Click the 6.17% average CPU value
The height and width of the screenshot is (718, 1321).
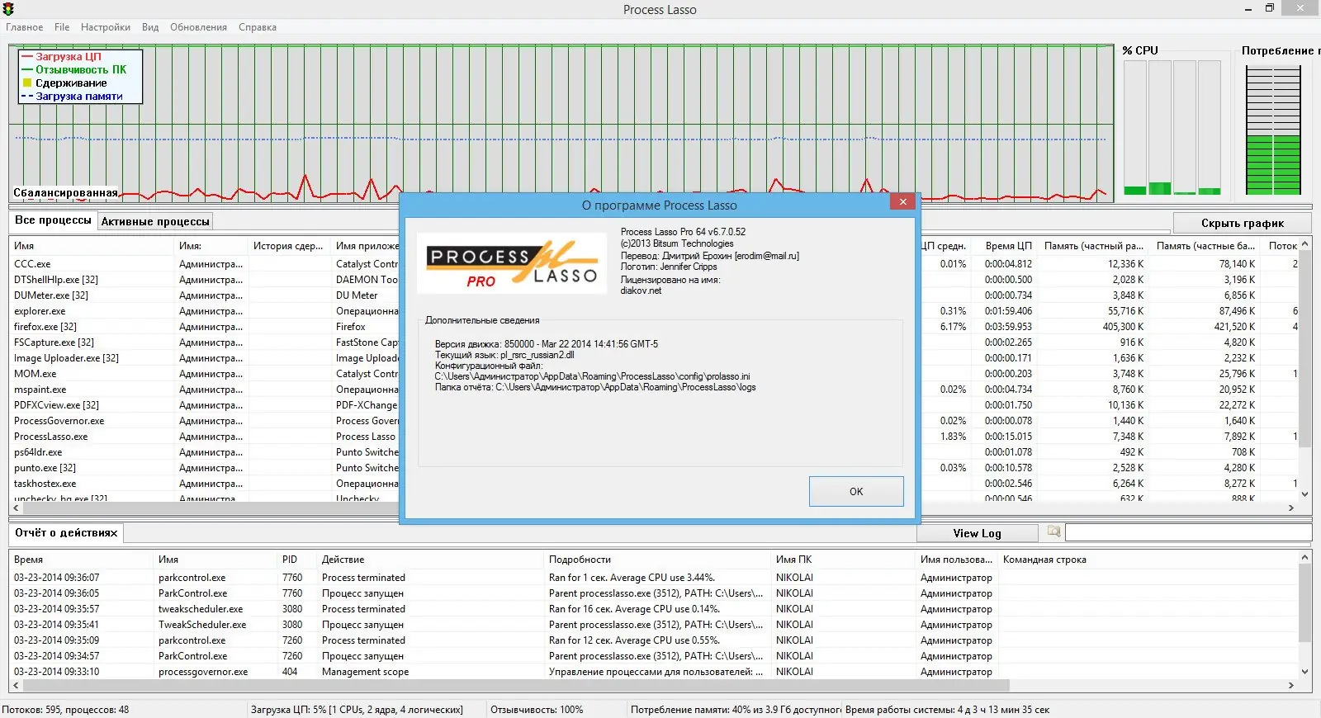click(x=953, y=327)
